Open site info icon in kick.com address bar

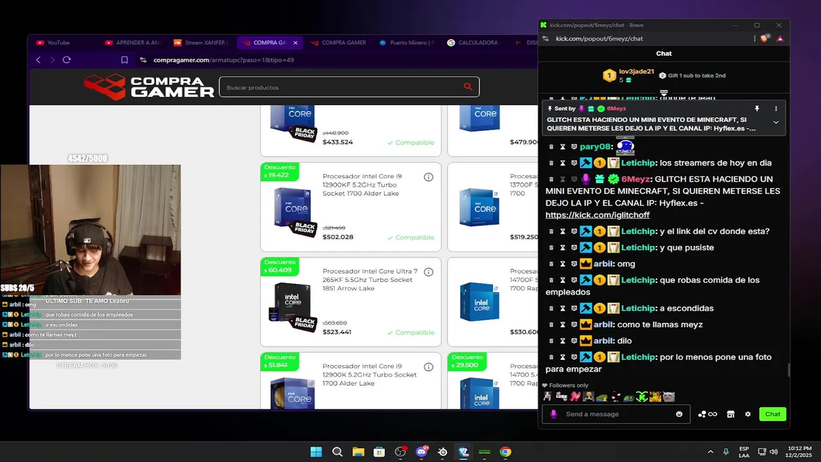click(545, 38)
